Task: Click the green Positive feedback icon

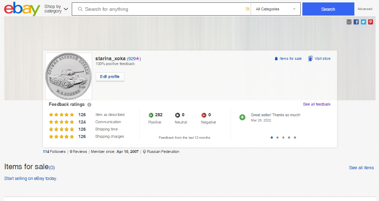Action: click(x=151, y=115)
